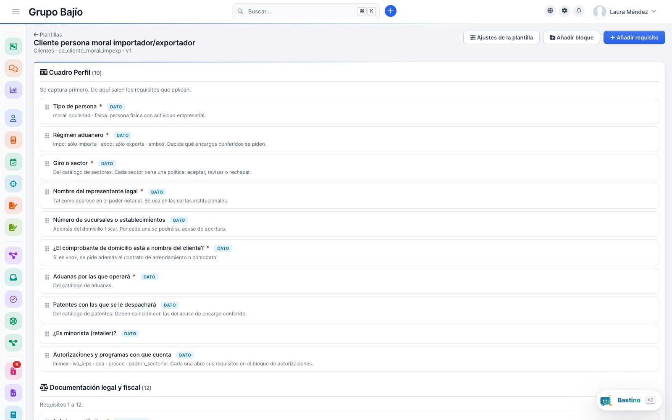Screen dimensions: 672x420
Task: Expand the Laura Méndez user menu
Action: [625, 12]
